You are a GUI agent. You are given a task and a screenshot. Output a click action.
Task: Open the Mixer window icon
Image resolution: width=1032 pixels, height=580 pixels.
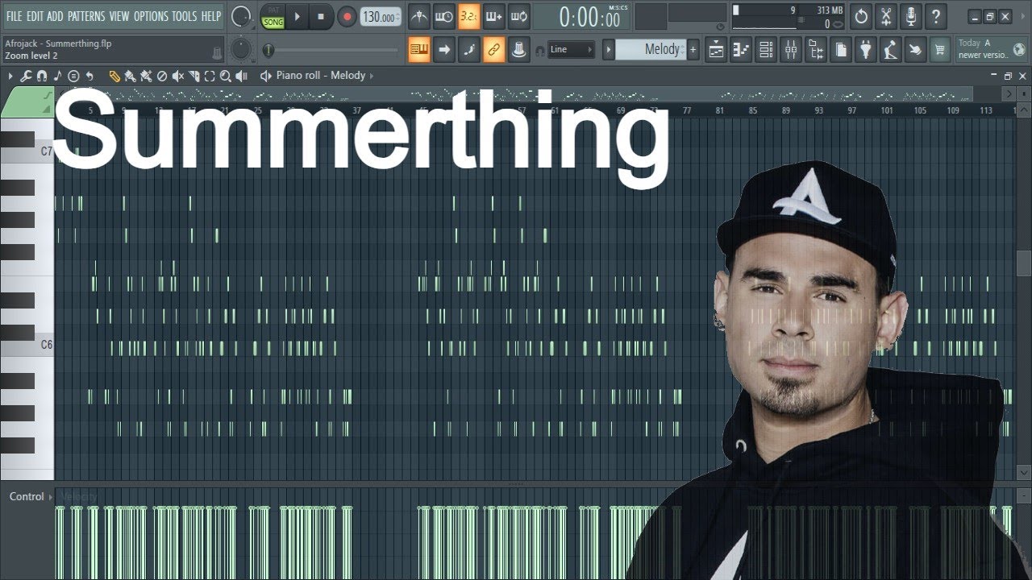coord(791,49)
